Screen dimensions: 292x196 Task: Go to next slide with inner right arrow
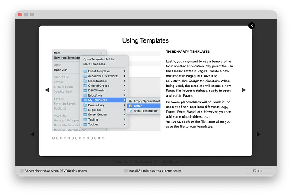[244, 90]
